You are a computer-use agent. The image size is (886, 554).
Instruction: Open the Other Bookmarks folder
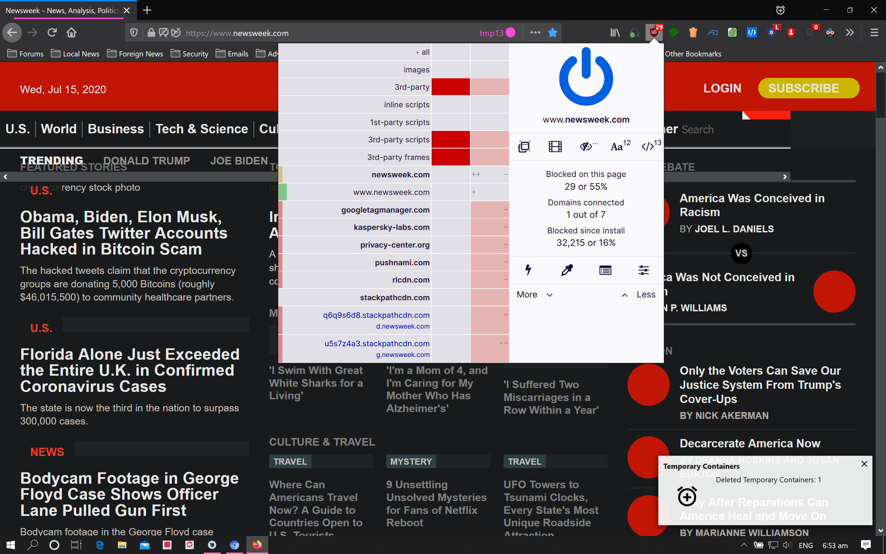click(693, 54)
